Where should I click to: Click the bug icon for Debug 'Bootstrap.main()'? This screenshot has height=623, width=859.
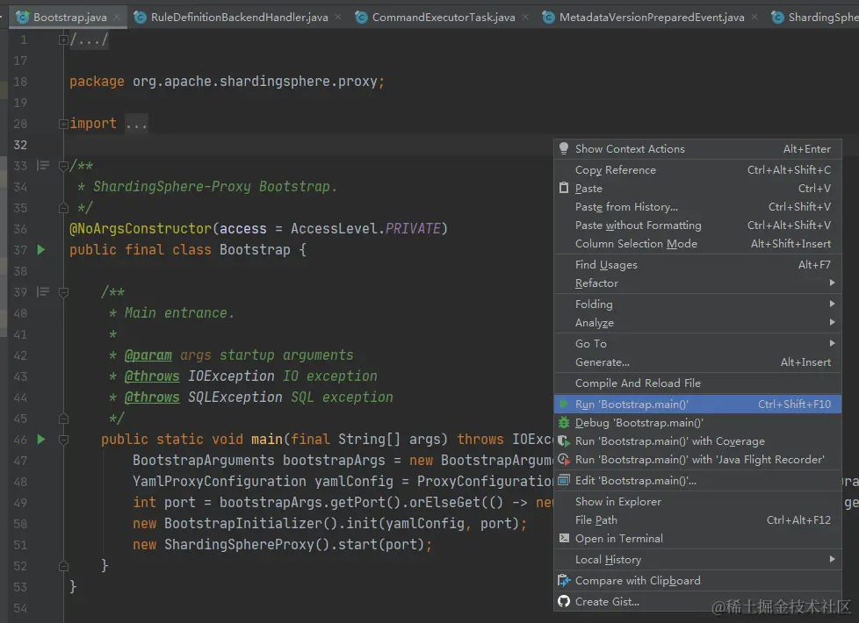564,422
